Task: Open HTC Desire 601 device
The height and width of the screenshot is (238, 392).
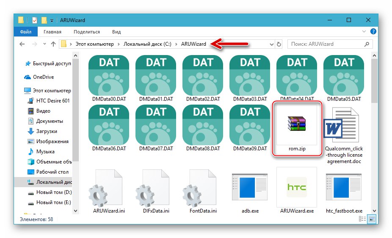Action: click(49, 101)
